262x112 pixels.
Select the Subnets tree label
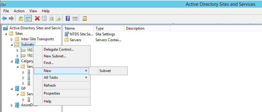(28, 45)
